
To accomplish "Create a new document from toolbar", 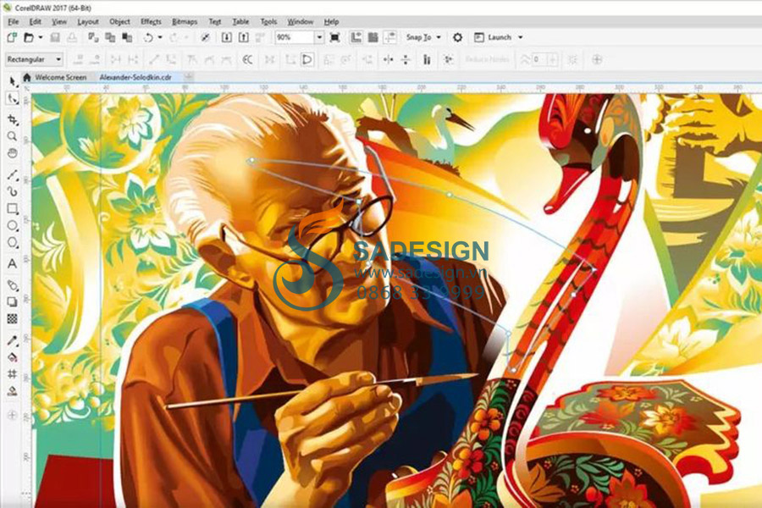I will pos(12,37).
